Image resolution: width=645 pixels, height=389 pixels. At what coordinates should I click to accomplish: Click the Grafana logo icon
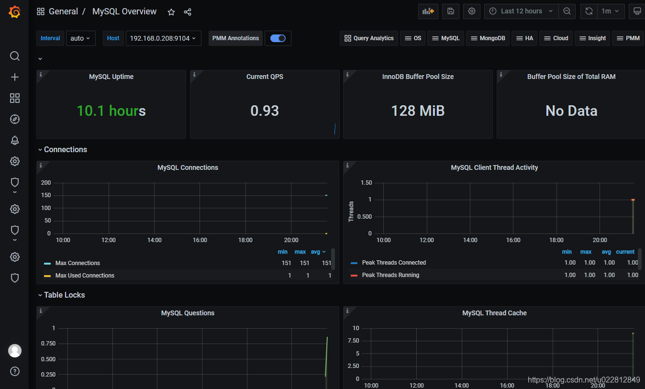click(14, 12)
